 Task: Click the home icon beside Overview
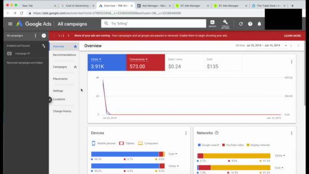pos(75,46)
